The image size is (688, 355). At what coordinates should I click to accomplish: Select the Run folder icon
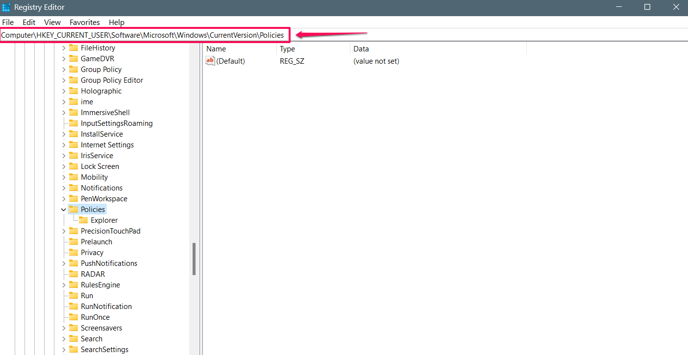74,295
